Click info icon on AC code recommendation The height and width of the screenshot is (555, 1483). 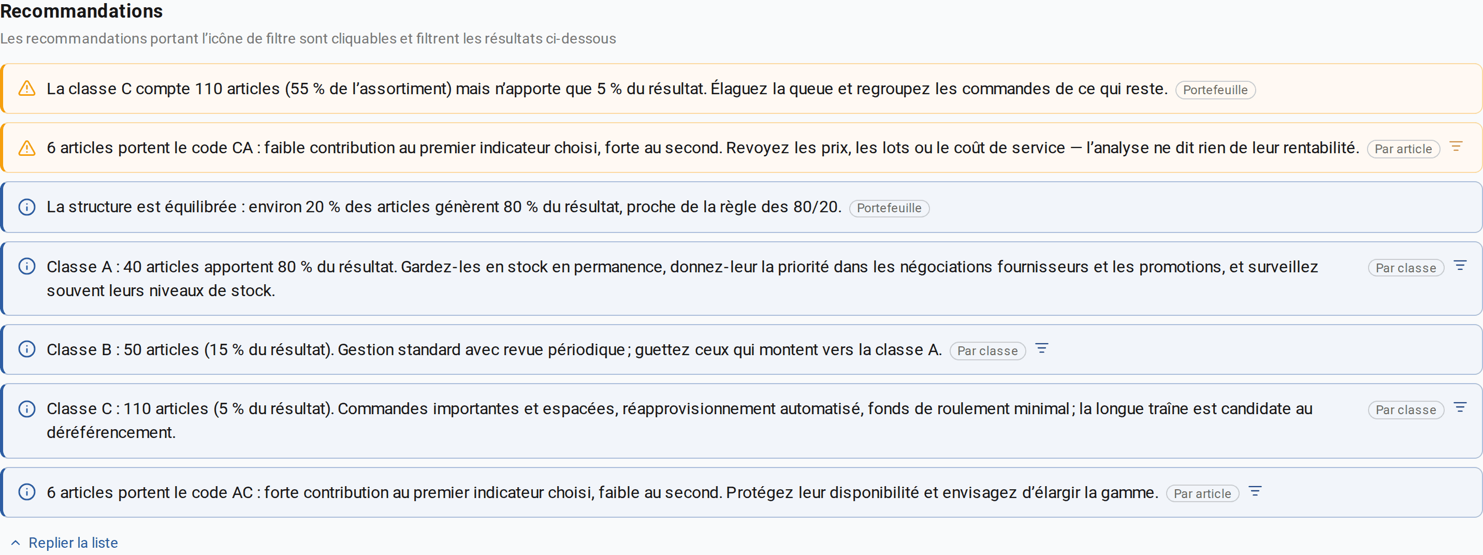point(26,492)
